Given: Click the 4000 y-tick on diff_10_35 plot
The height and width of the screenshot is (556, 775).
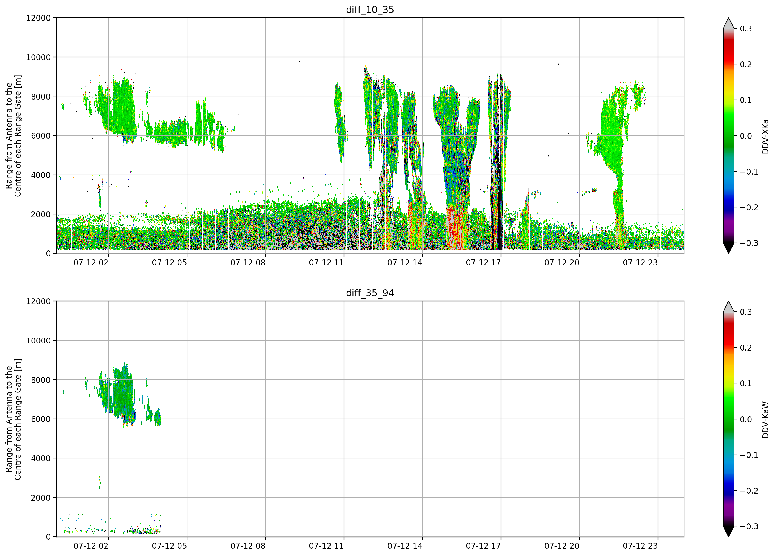Looking at the screenshot, I should click(x=41, y=175).
